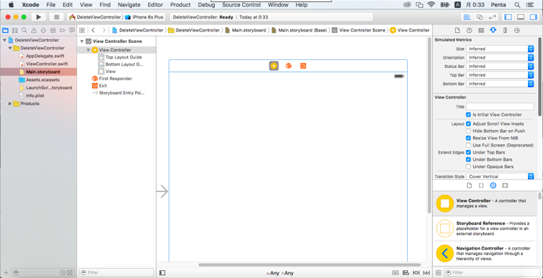This screenshot has height=278, width=543.
Task: Open the Status Bar dropdown
Action: click(499, 66)
